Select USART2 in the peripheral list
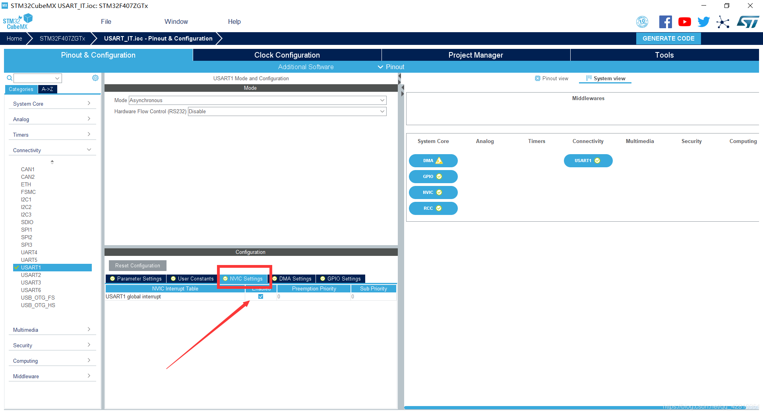The height and width of the screenshot is (414, 763). (31, 275)
